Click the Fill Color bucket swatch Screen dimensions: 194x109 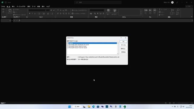tap(44, 13)
